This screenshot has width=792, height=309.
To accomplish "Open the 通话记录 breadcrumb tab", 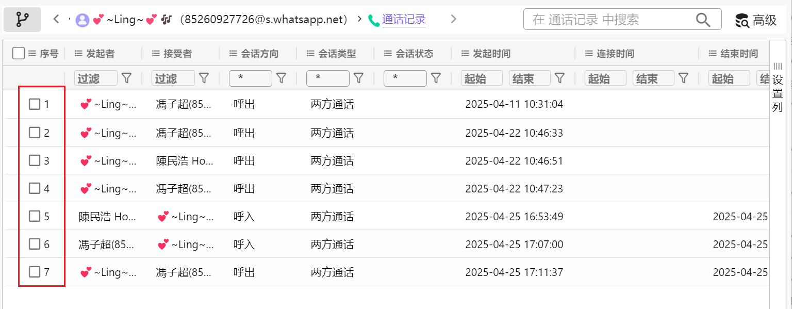I will [x=403, y=20].
